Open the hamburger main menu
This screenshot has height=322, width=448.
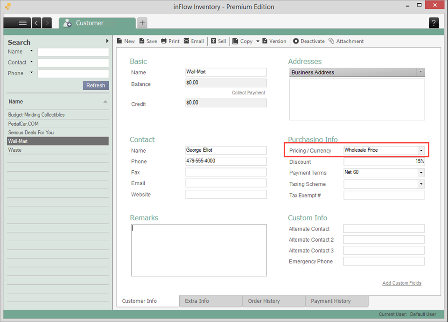(x=22, y=23)
